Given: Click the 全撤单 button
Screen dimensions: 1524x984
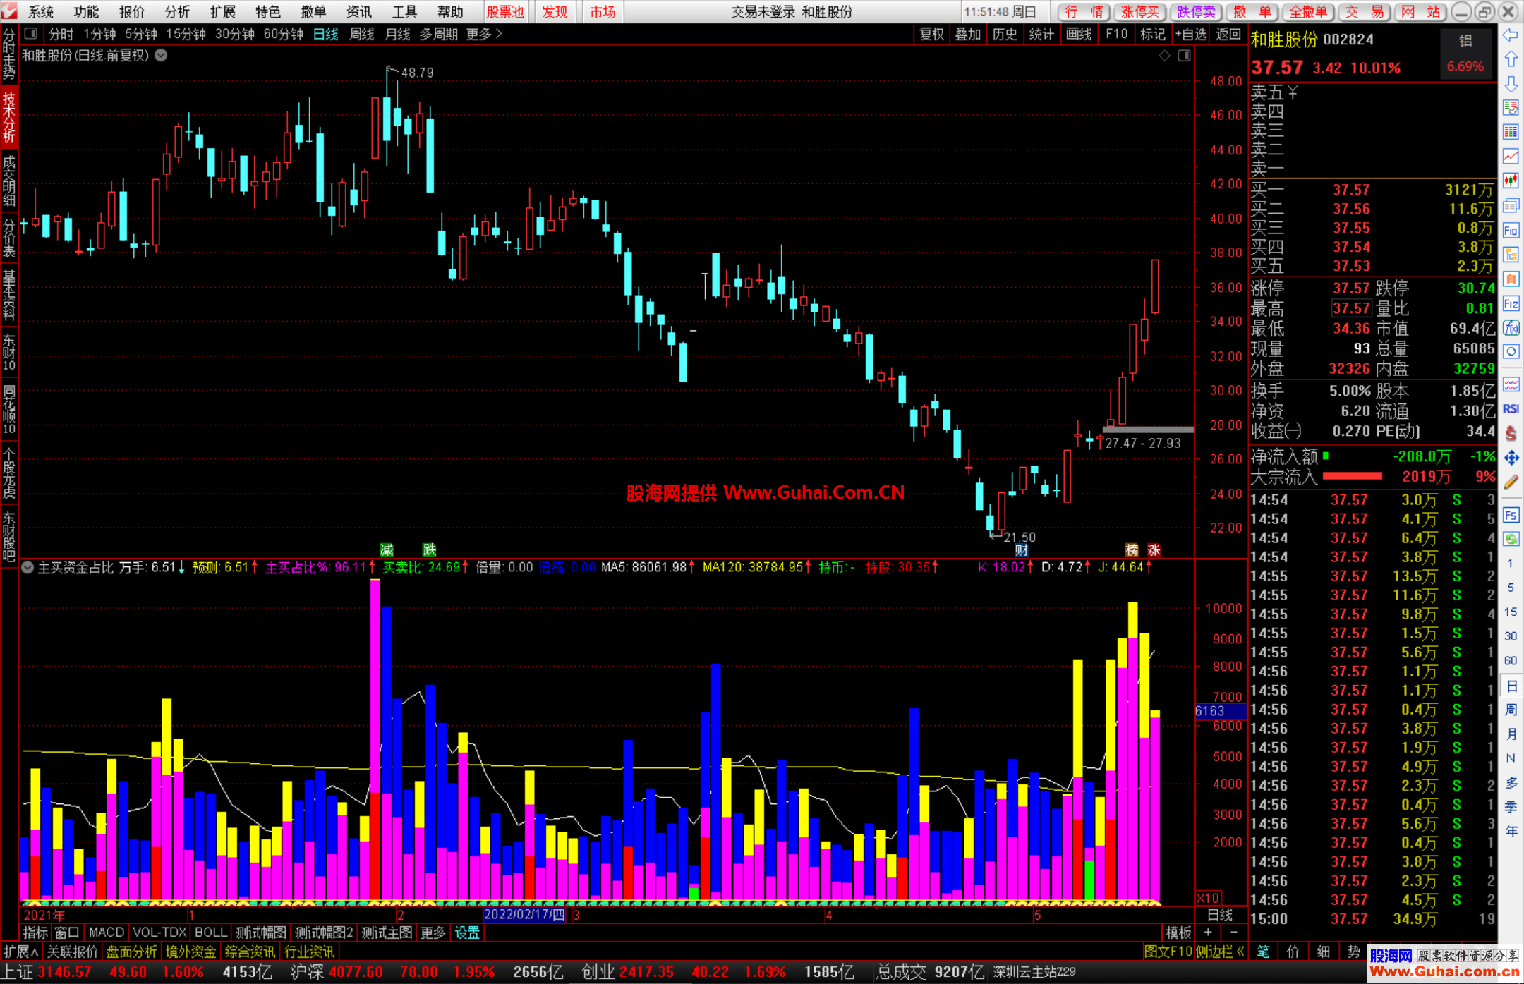Looking at the screenshot, I should (1309, 12).
